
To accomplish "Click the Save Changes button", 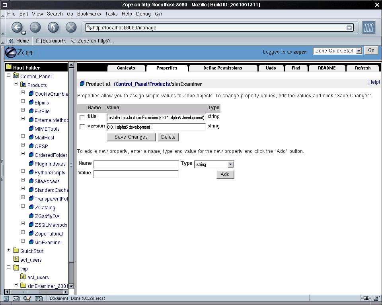I will 131,137.
